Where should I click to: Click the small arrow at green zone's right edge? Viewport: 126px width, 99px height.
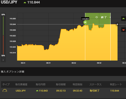(x=110, y=17)
